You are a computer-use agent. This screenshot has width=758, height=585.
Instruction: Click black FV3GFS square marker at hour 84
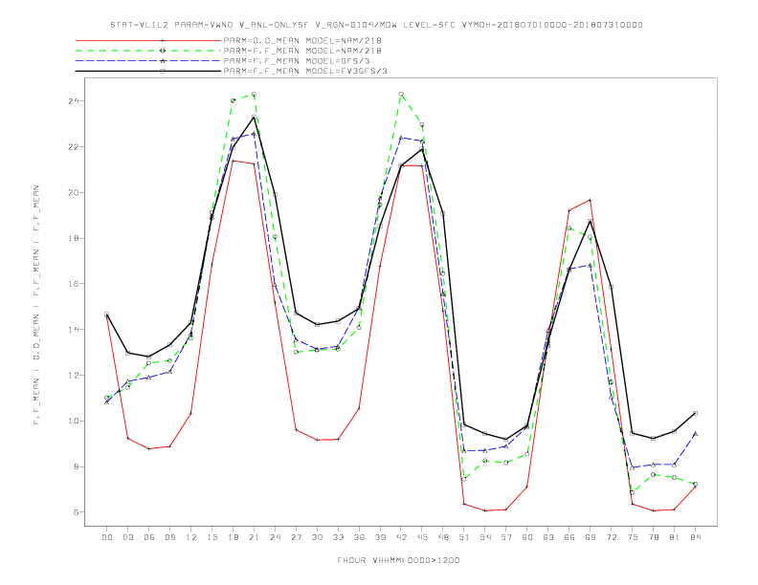coord(695,413)
